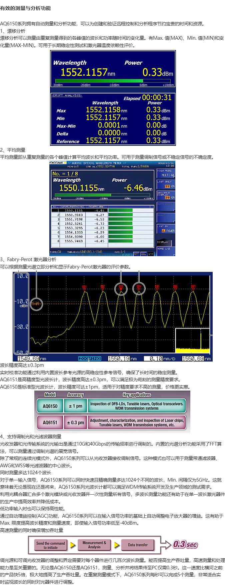The height and width of the screenshot is (588, 225).
Task: Select table row 7 with 1554.9390
Action: click(x=102, y=236)
